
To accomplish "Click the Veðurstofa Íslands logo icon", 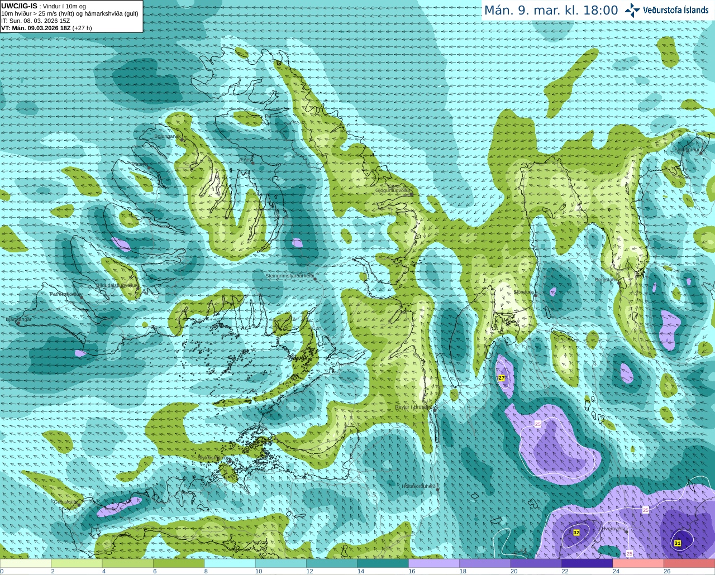I will 632,10.
